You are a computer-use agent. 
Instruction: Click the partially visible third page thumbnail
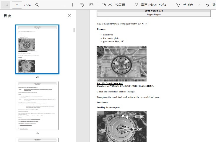(37, 140)
